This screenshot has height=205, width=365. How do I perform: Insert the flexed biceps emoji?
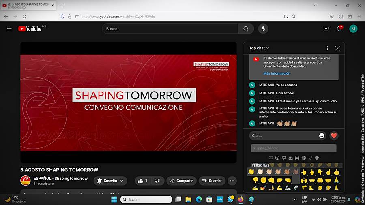click(x=279, y=188)
